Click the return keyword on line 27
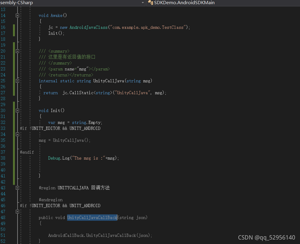This screenshot has height=244, width=300. [50, 93]
